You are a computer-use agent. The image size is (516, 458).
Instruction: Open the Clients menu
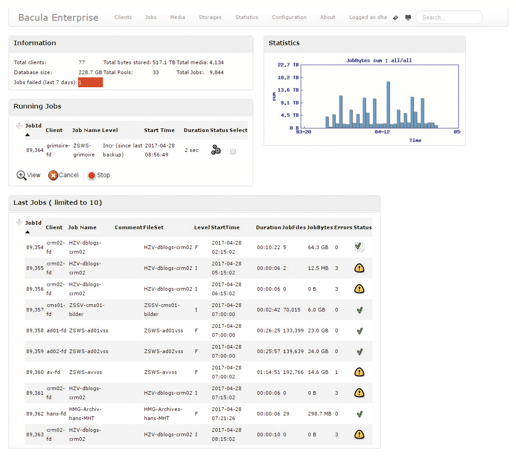[123, 17]
